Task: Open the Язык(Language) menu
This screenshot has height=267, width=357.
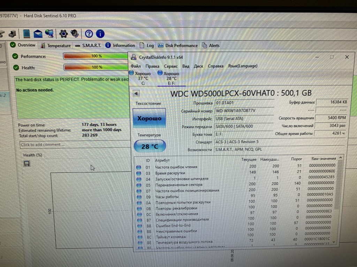Action: click(x=243, y=66)
